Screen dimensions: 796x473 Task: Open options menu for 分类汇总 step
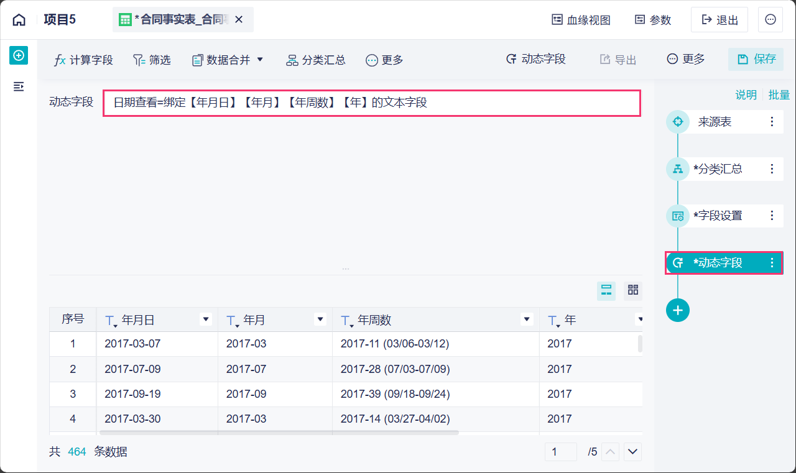coord(772,168)
